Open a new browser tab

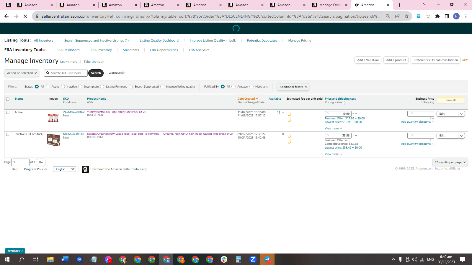pos(399,5)
